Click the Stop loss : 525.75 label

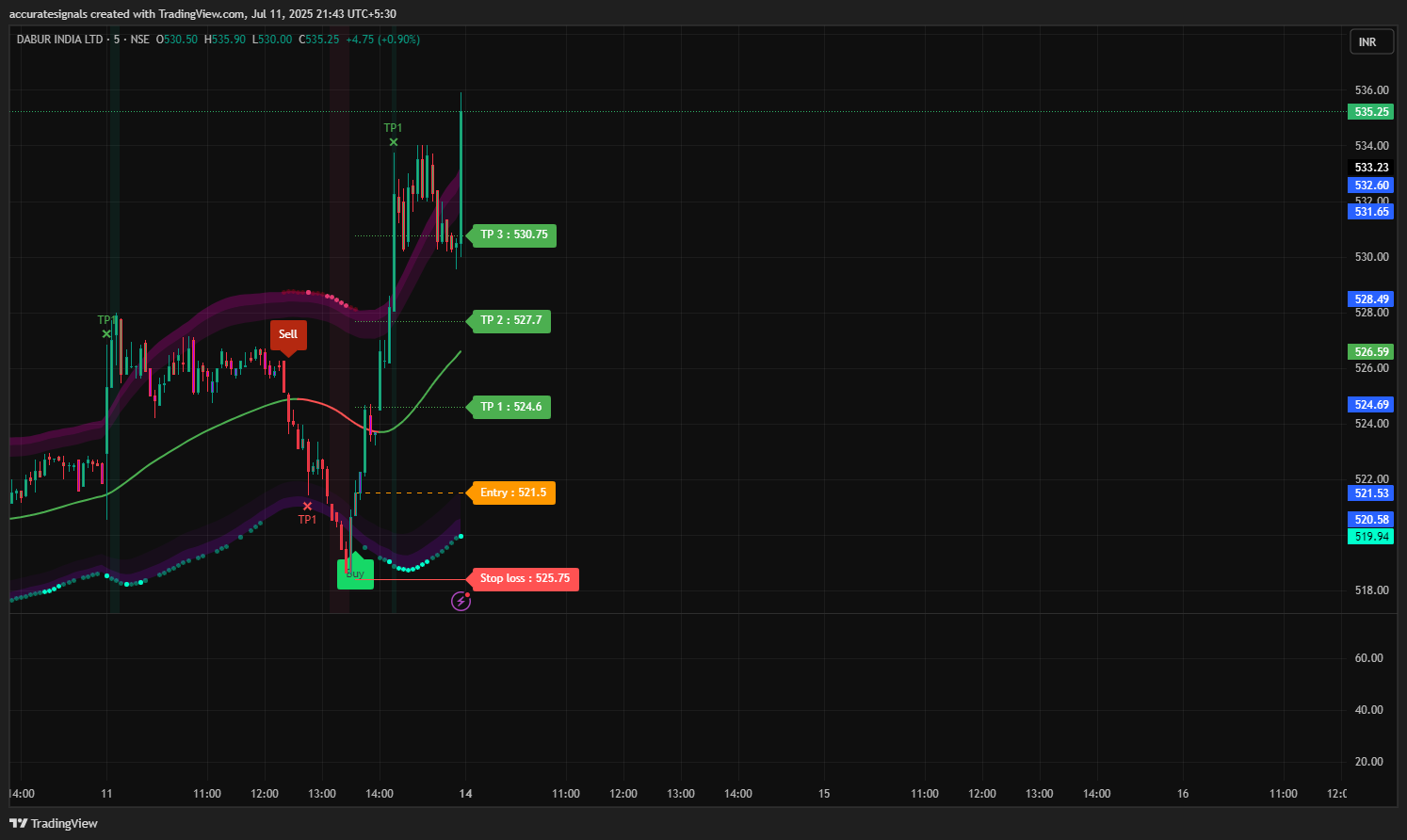[x=524, y=579]
